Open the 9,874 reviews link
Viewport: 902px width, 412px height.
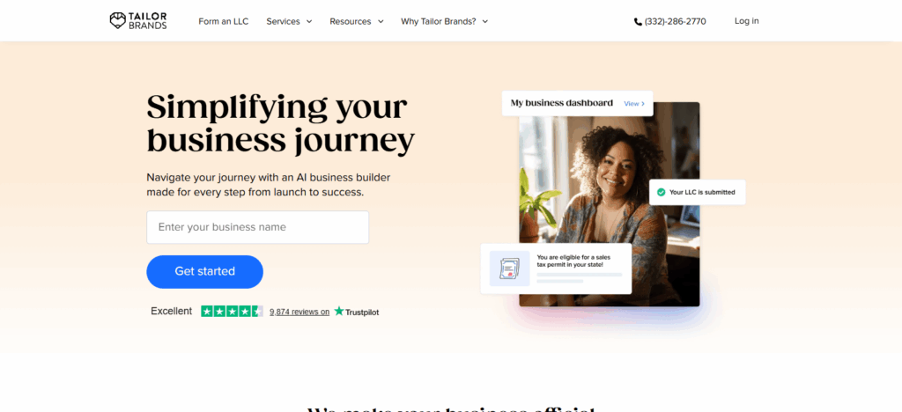pos(299,312)
